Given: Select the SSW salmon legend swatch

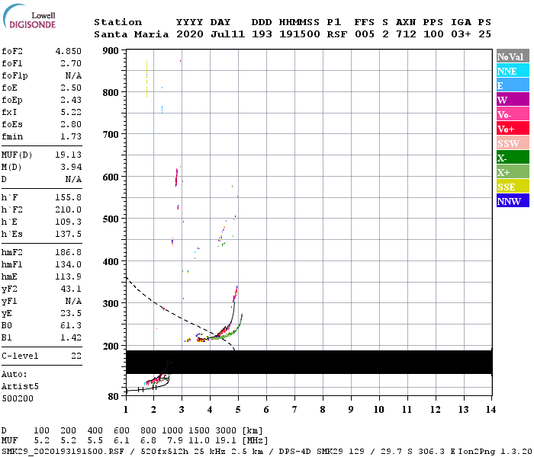Looking at the screenshot, I should point(513,143).
